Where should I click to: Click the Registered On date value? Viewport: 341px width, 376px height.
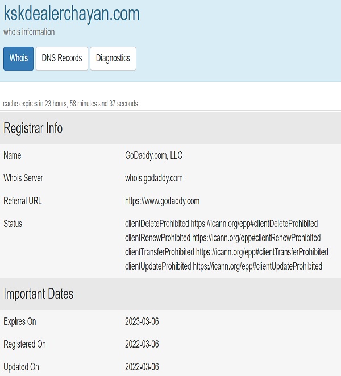142,344
